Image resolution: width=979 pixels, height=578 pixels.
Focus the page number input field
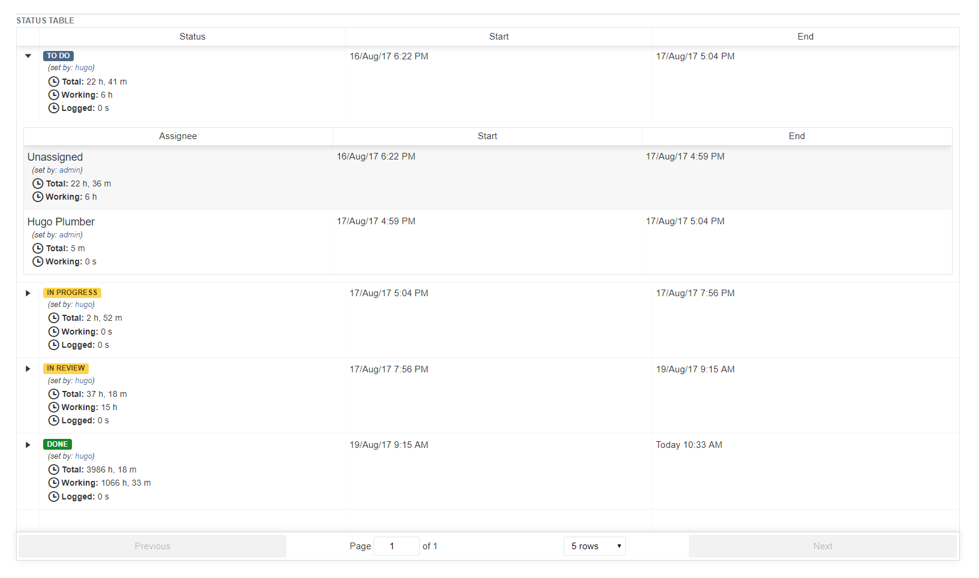pyautogui.click(x=396, y=546)
